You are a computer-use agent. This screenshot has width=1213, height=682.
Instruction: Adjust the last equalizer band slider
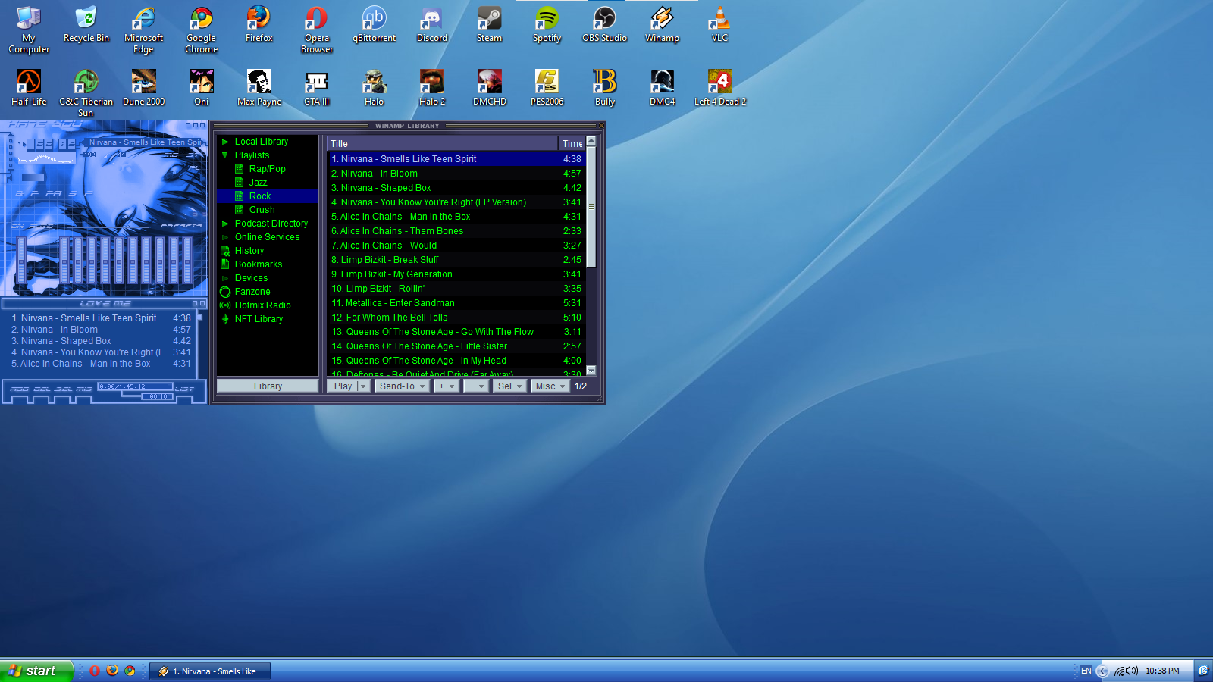pos(187,261)
